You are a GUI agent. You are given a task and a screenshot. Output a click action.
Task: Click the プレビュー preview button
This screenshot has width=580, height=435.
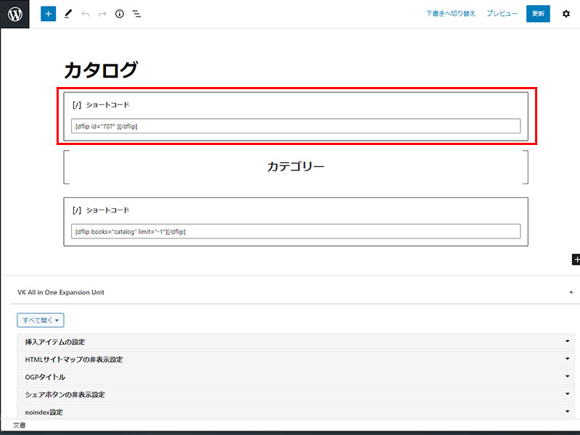tap(502, 14)
